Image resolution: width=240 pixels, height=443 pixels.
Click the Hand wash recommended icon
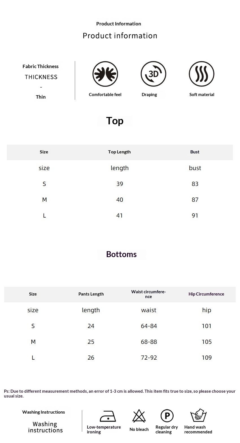click(x=198, y=415)
